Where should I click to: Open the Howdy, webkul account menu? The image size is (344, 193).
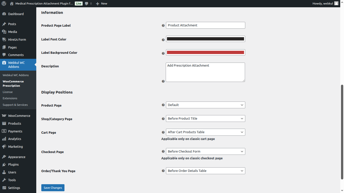(x=325, y=4)
